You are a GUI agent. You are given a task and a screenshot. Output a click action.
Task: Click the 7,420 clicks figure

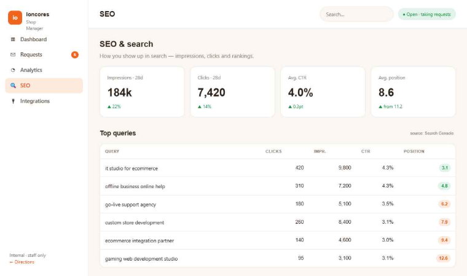[x=211, y=92]
